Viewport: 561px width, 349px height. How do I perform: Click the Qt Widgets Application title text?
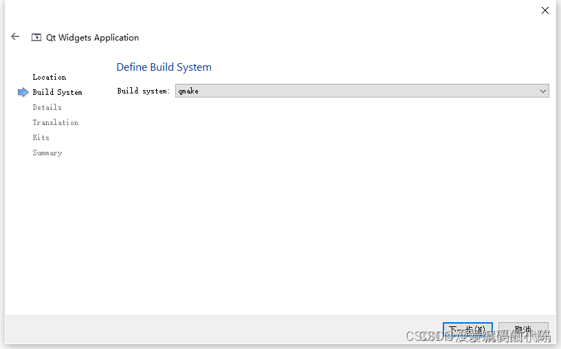tap(92, 38)
